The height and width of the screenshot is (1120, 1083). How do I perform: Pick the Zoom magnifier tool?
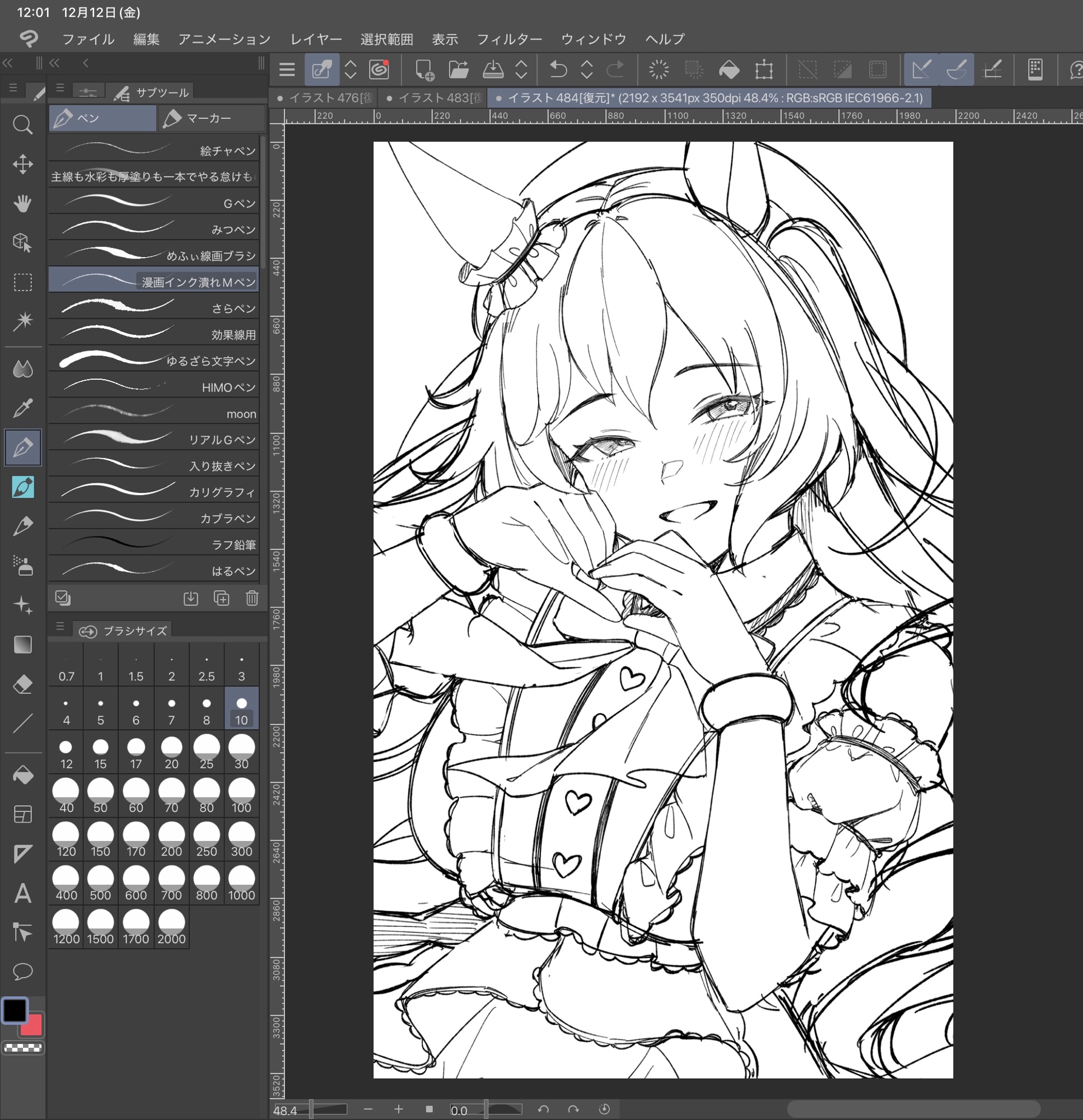click(x=23, y=124)
